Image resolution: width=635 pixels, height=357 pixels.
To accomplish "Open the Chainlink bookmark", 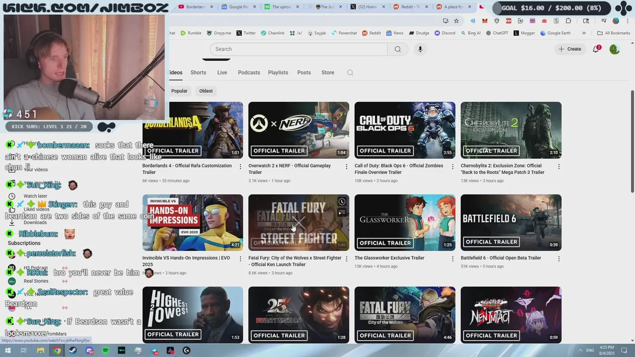I will click(x=272, y=33).
